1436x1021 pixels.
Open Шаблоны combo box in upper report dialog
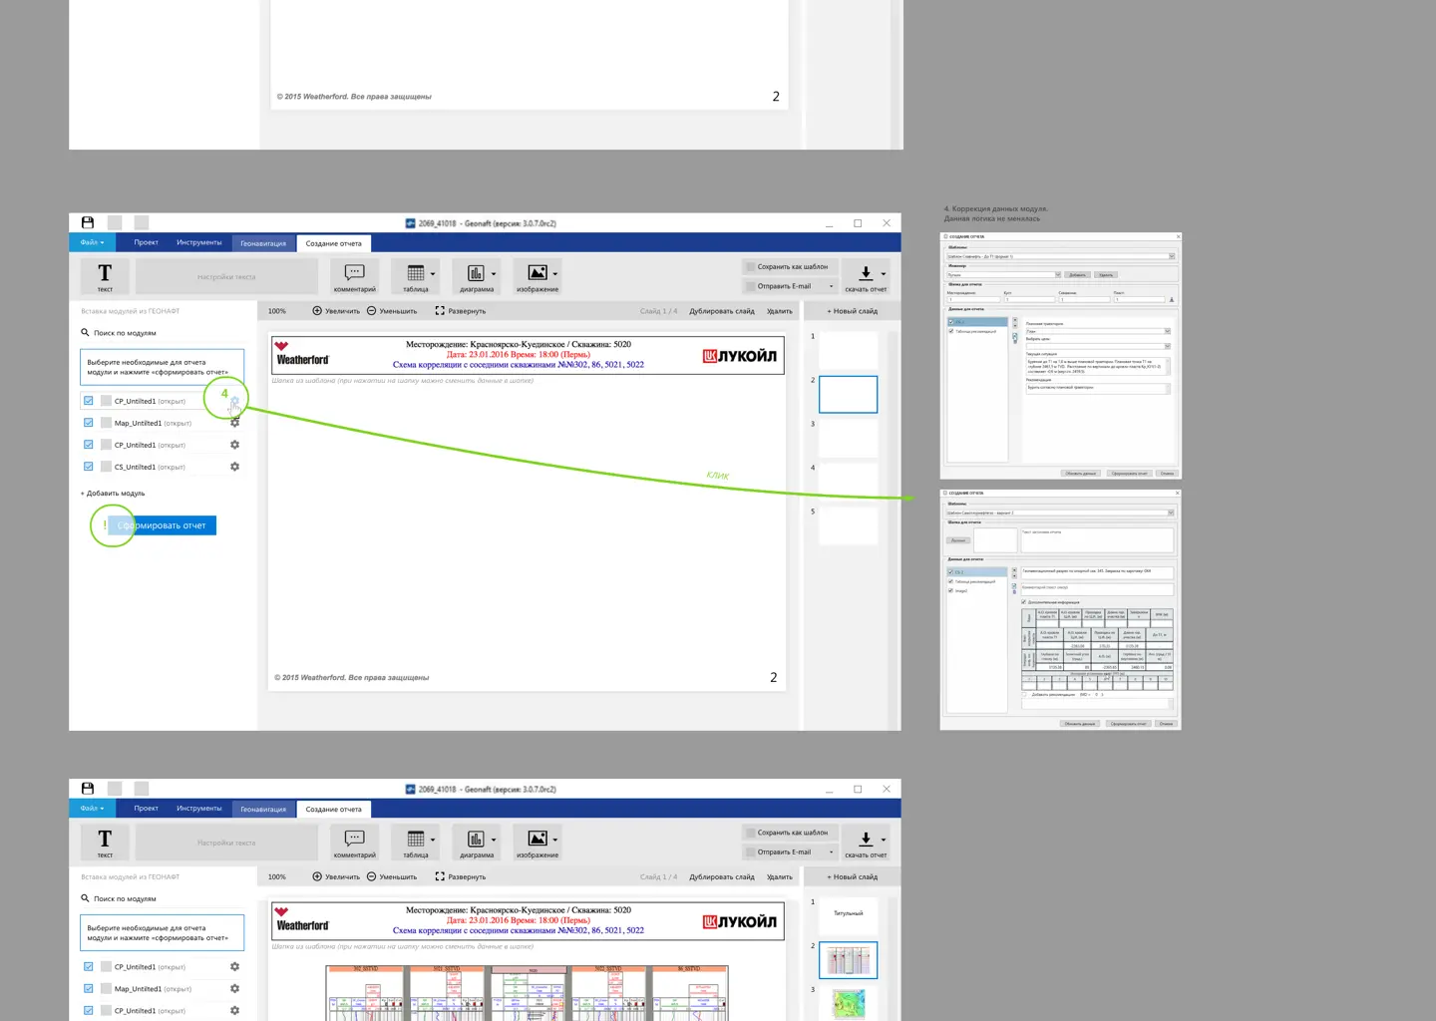coord(1060,256)
